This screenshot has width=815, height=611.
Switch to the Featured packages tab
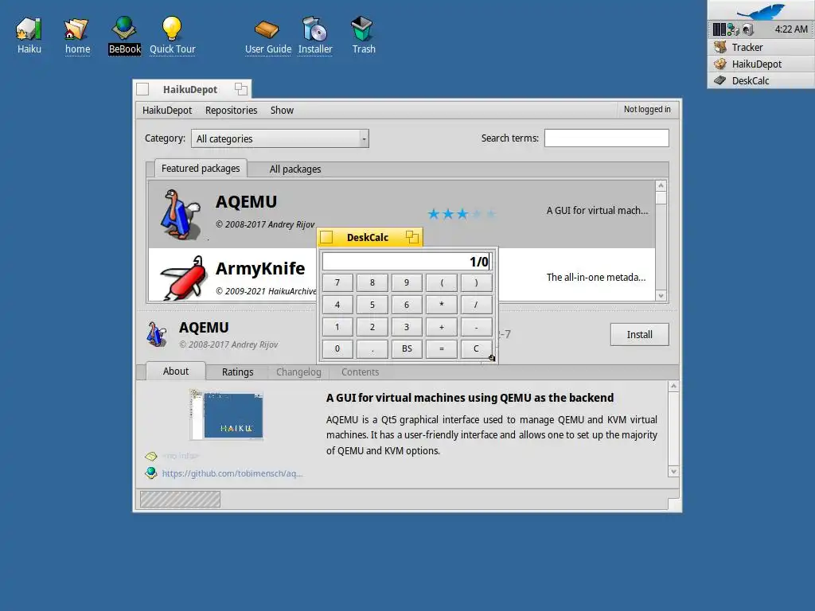[x=201, y=169]
